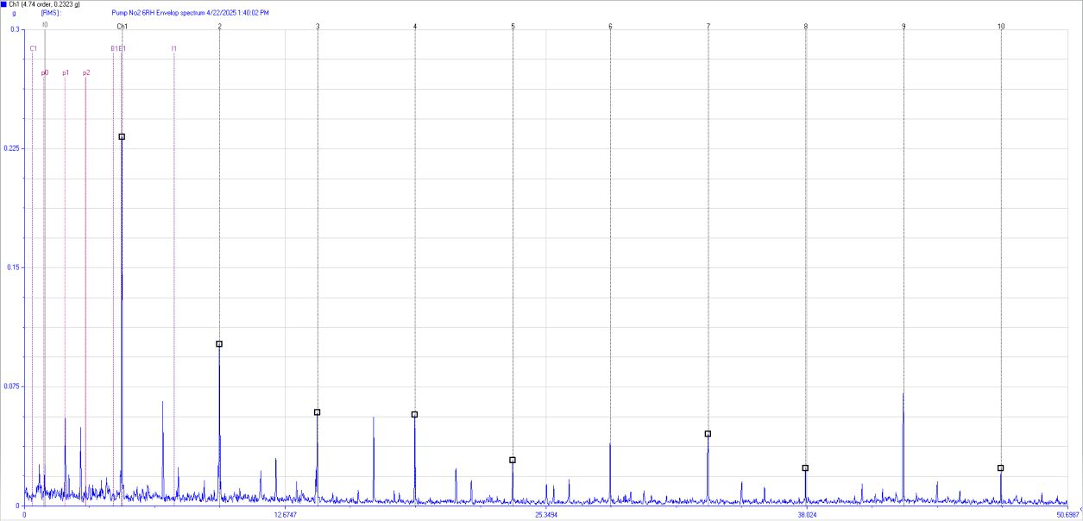The height and width of the screenshot is (521, 1083).
Task: Click the 0.3 value on the amplitude axis
Action: click(x=15, y=30)
